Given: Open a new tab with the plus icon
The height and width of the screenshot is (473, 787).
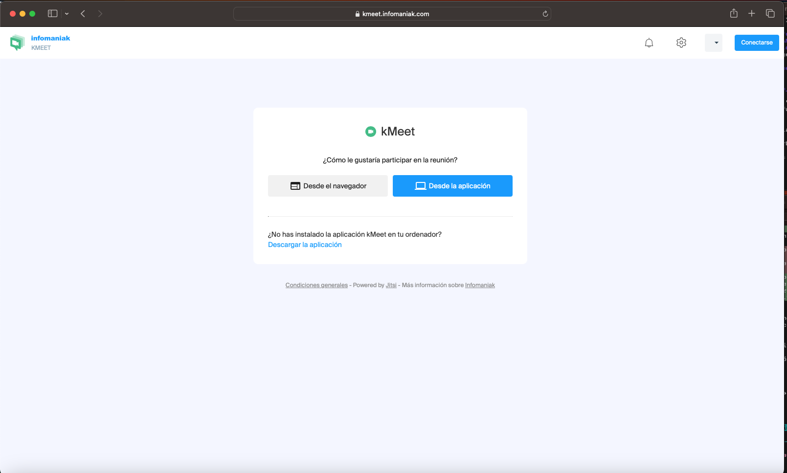Looking at the screenshot, I should pyautogui.click(x=752, y=13).
